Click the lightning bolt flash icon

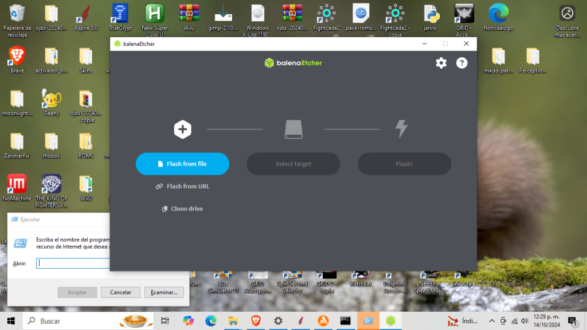[401, 129]
